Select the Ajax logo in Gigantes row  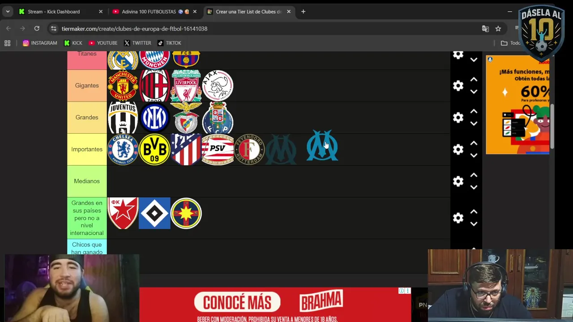[218, 85]
